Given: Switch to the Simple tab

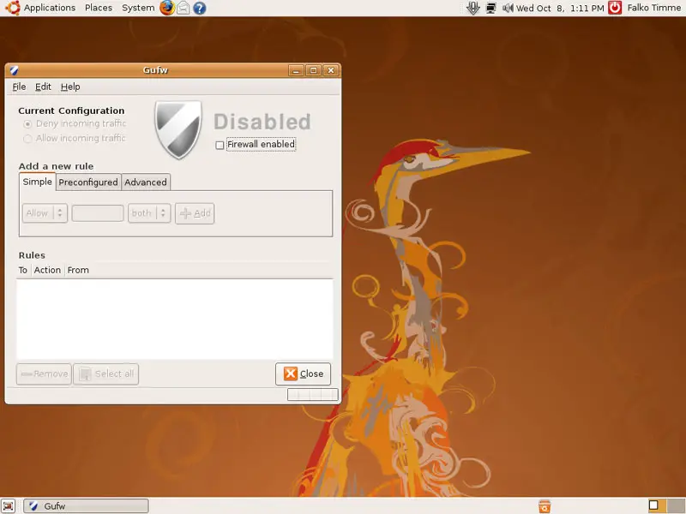Looking at the screenshot, I should (37, 182).
